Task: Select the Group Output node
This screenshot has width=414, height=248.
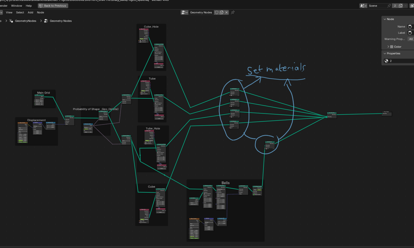Action: [387, 113]
